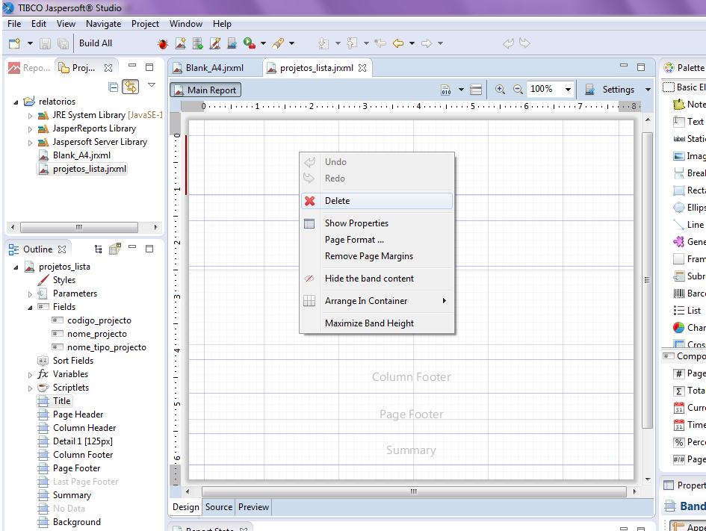Switch to the Source tab
The height and width of the screenshot is (531, 706).
pos(219,507)
